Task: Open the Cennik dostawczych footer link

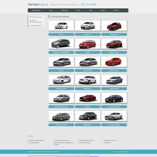Action: click(x=85, y=143)
